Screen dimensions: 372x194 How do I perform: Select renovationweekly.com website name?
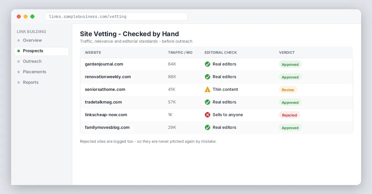[108, 77]
